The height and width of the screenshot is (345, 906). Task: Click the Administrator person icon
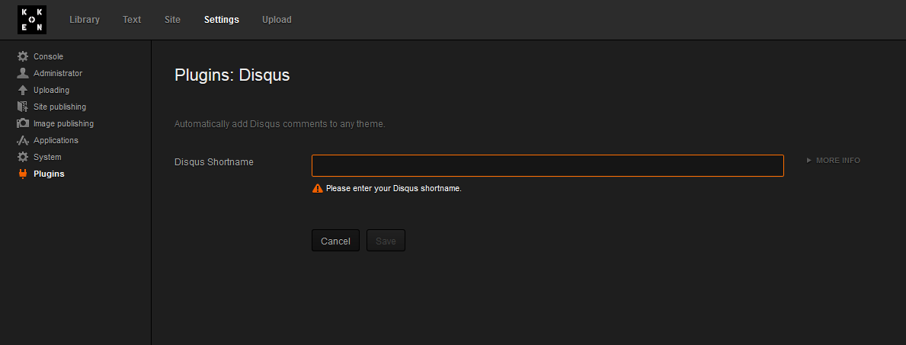pos(23,73)
